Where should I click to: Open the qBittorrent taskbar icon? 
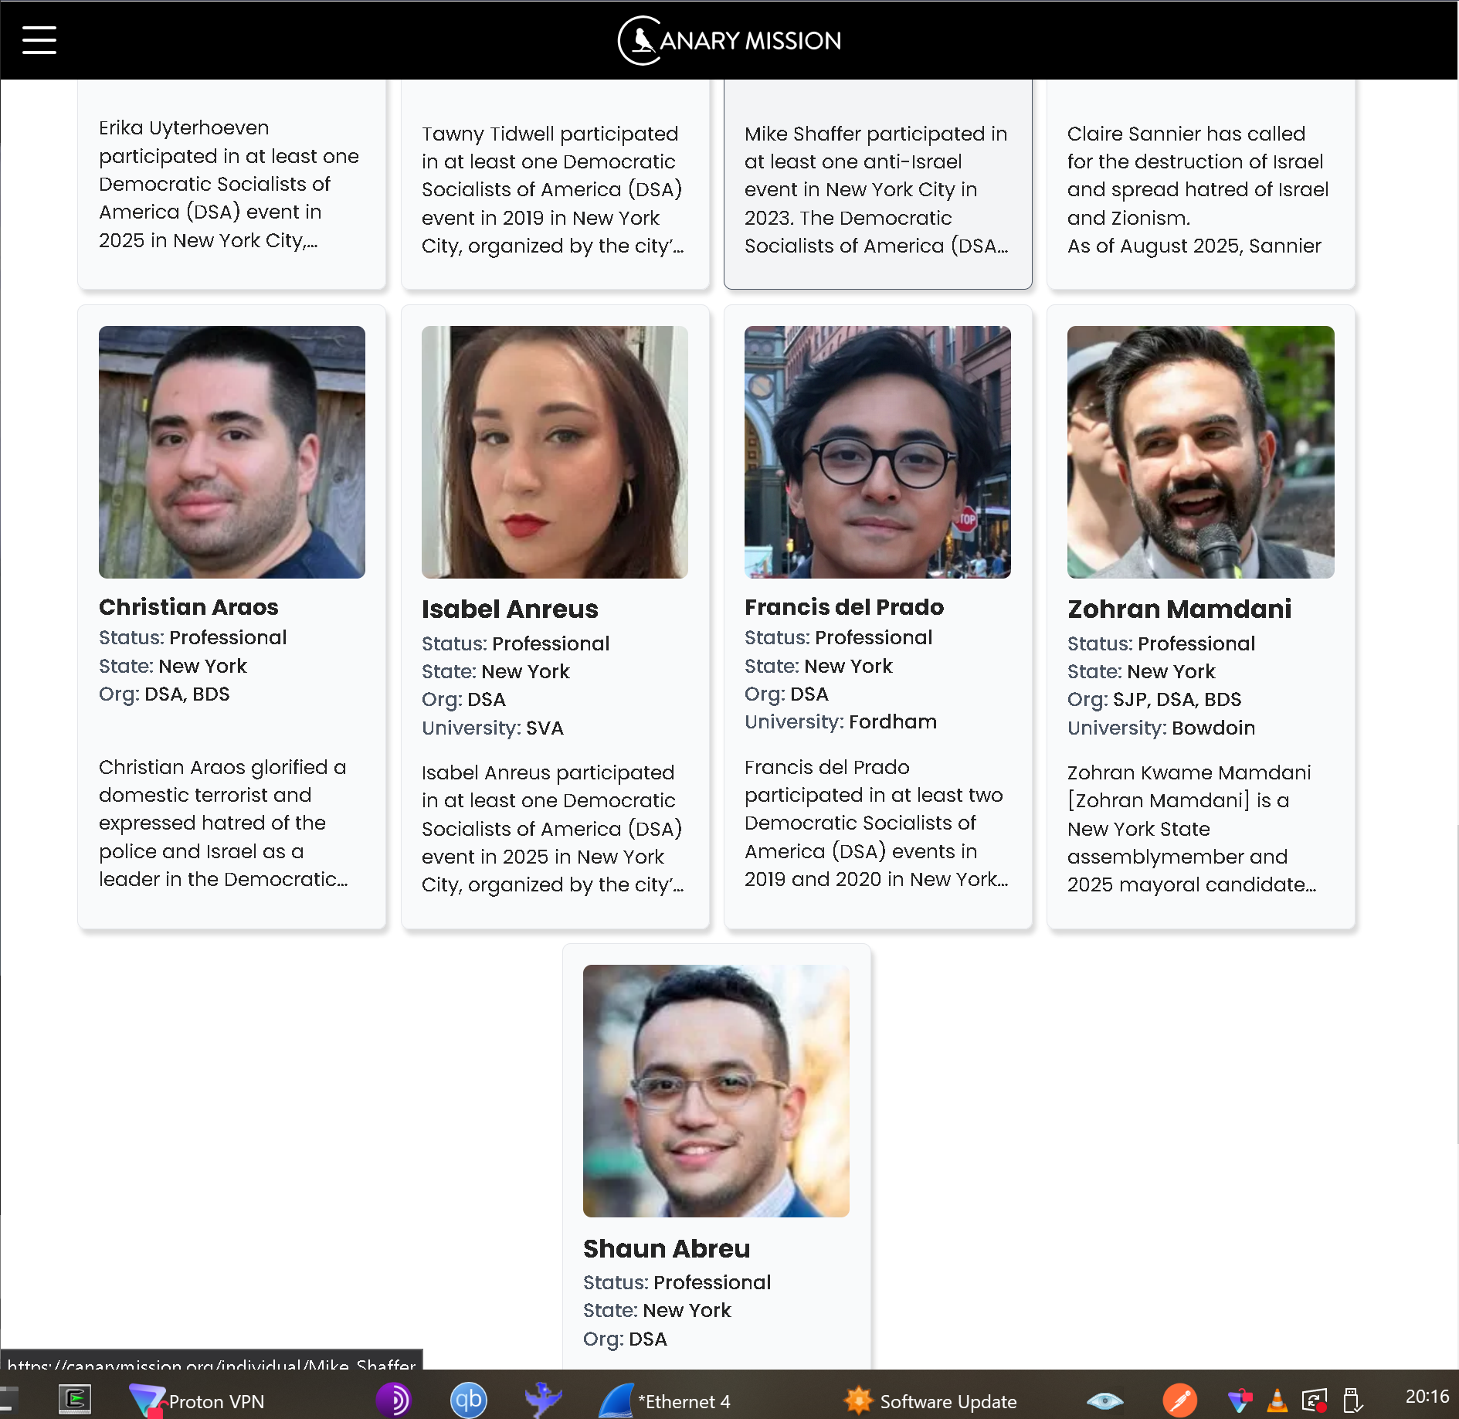click(x=469, y=1400)
